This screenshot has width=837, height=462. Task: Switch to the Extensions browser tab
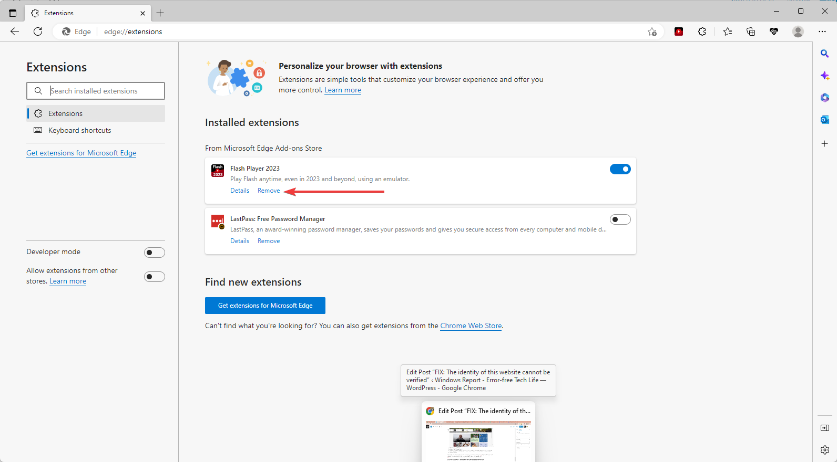pos(87,13)
